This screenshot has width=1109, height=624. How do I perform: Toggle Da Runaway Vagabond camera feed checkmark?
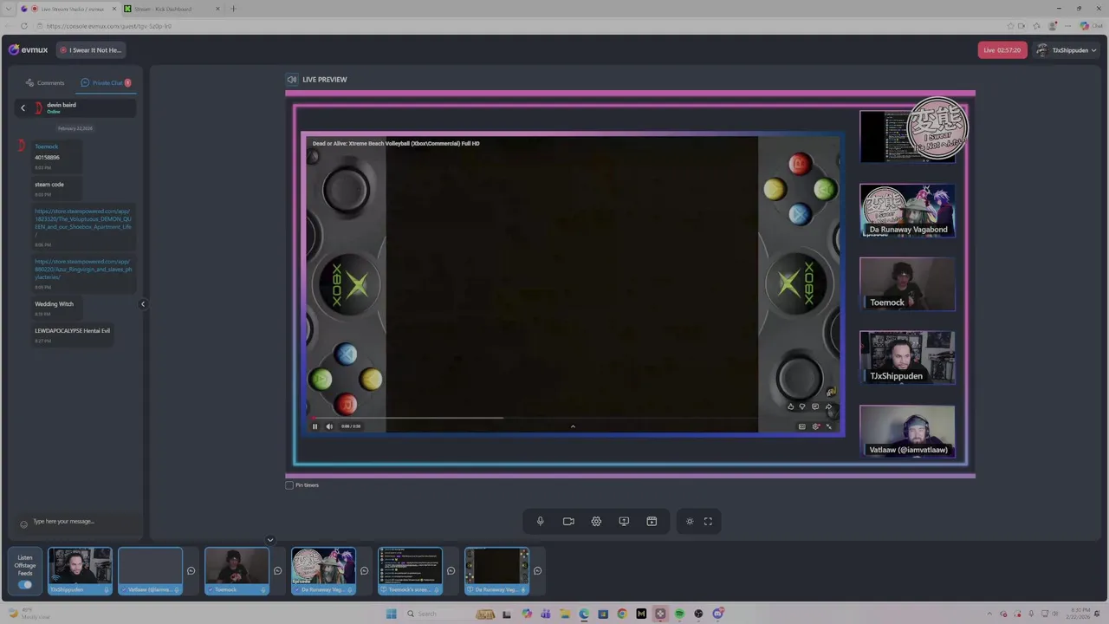[297, 589]
